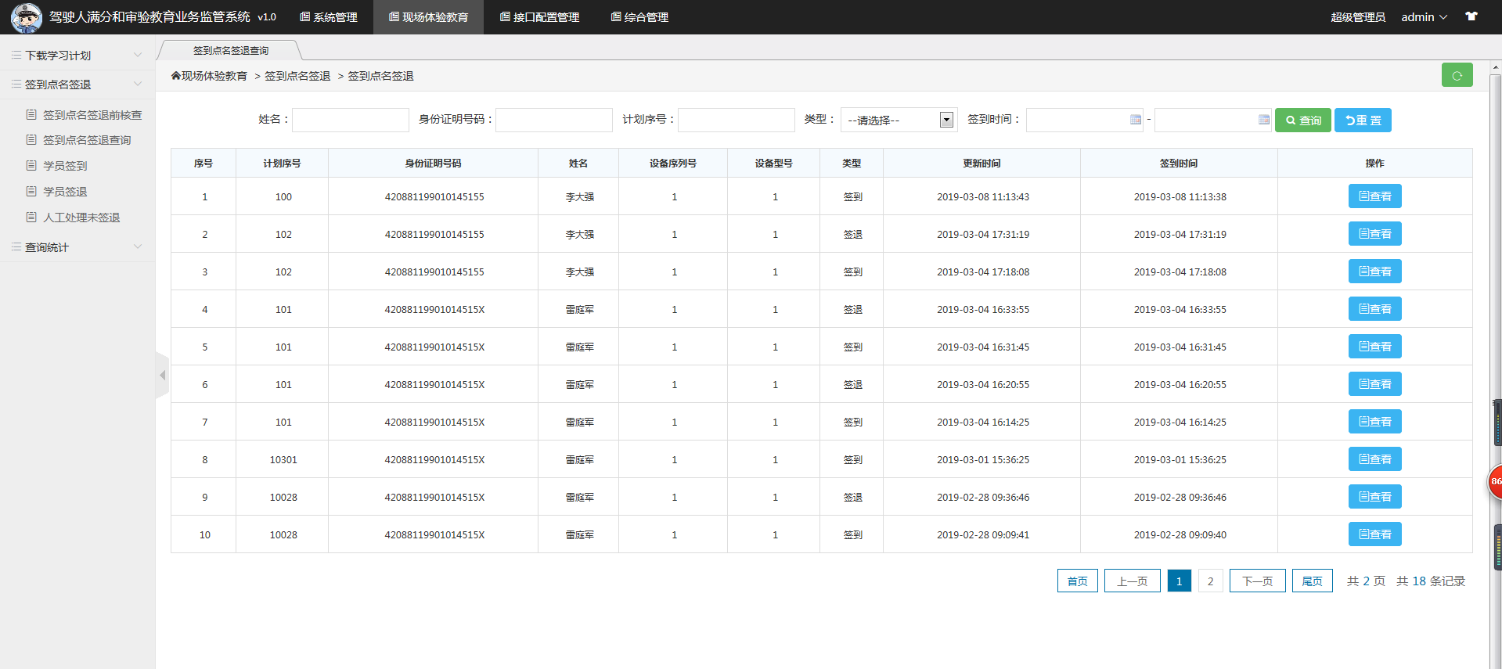Select page 1 in pagination
The height and width of the screenshot is (669, 1502).
coord(1180,581)
